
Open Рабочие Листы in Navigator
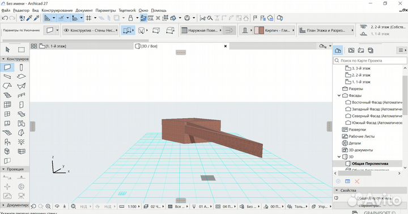[x=362, y=136]
